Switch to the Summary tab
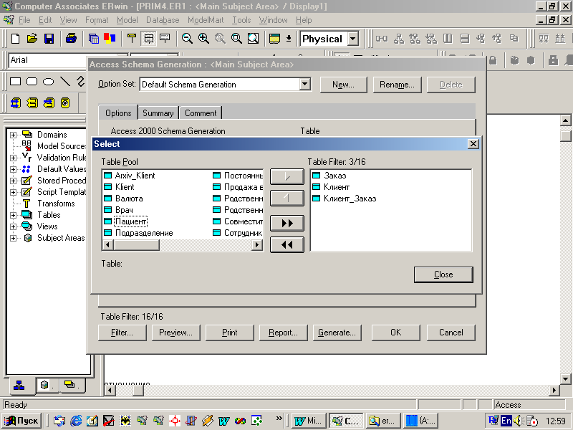The image size is (573, 430). coord(158,113)
